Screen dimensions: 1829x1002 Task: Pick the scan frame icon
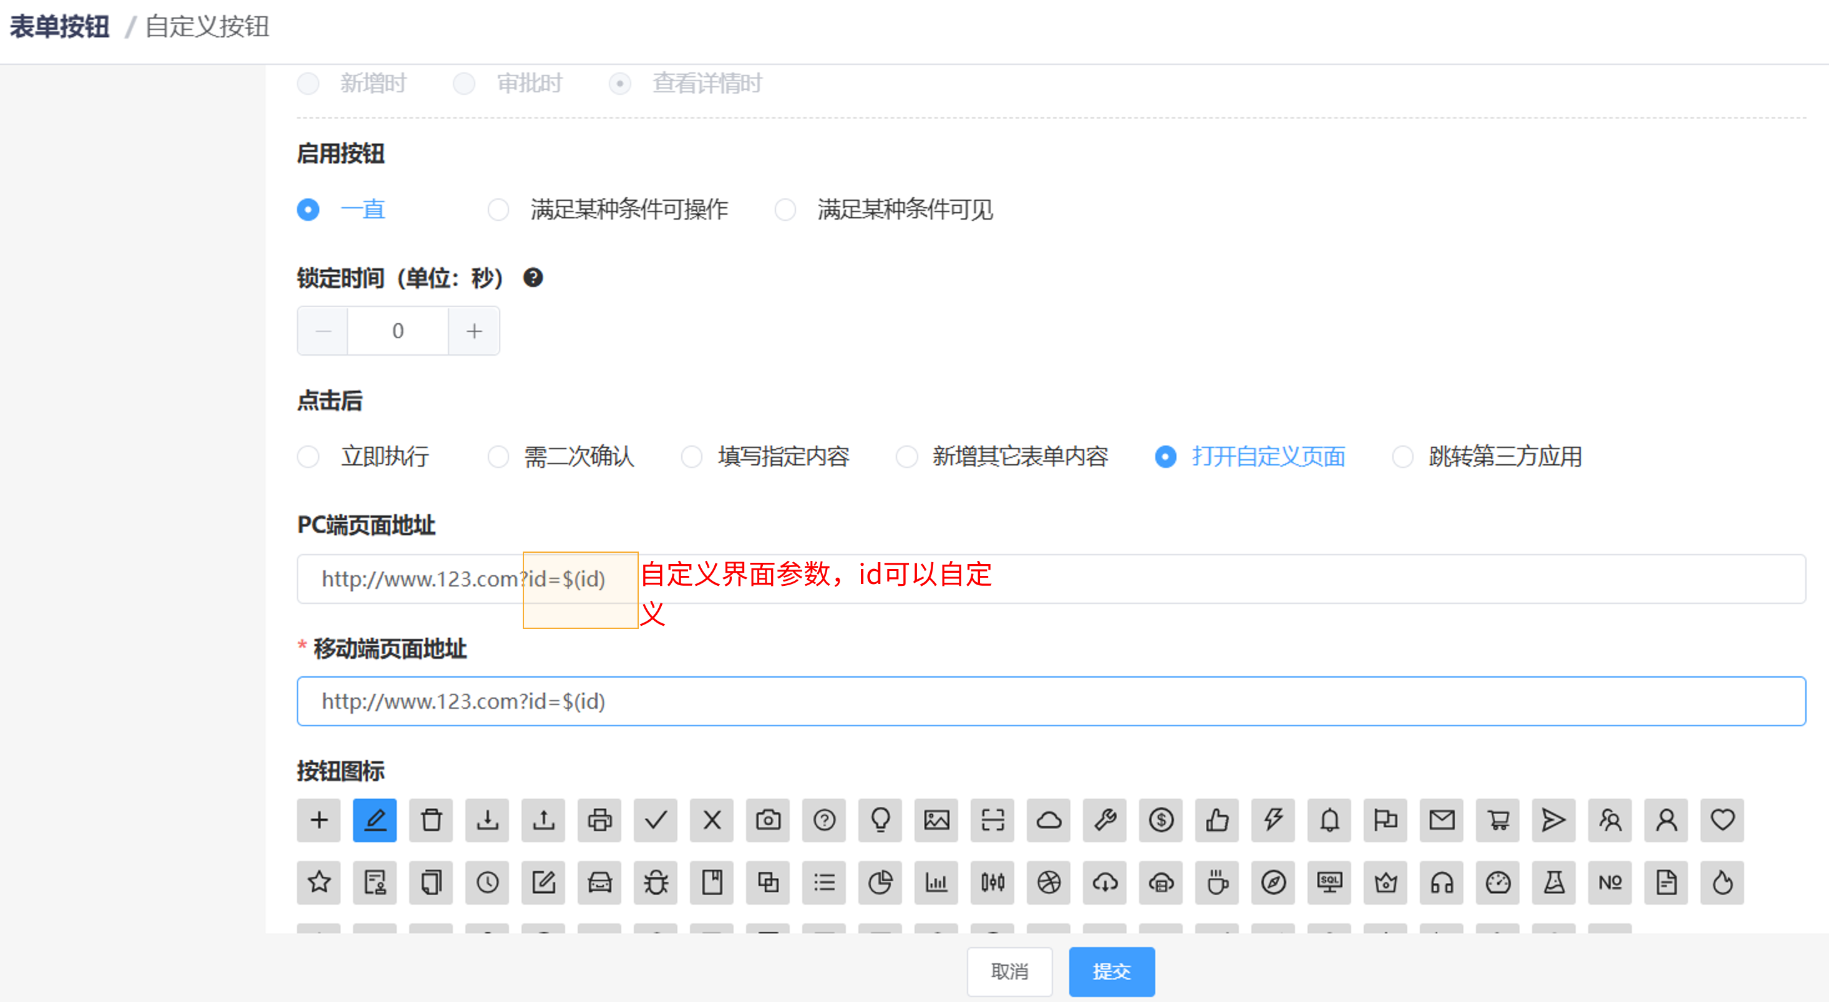(992, 820)
